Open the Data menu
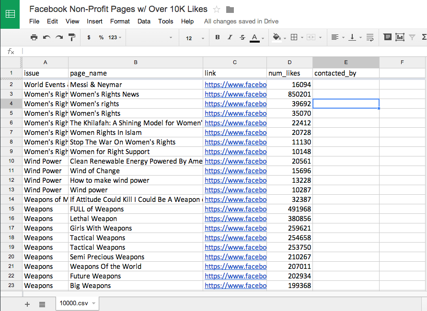Image resolution: width=427 pixels, height=311 pixels. (x=144, y=21)
